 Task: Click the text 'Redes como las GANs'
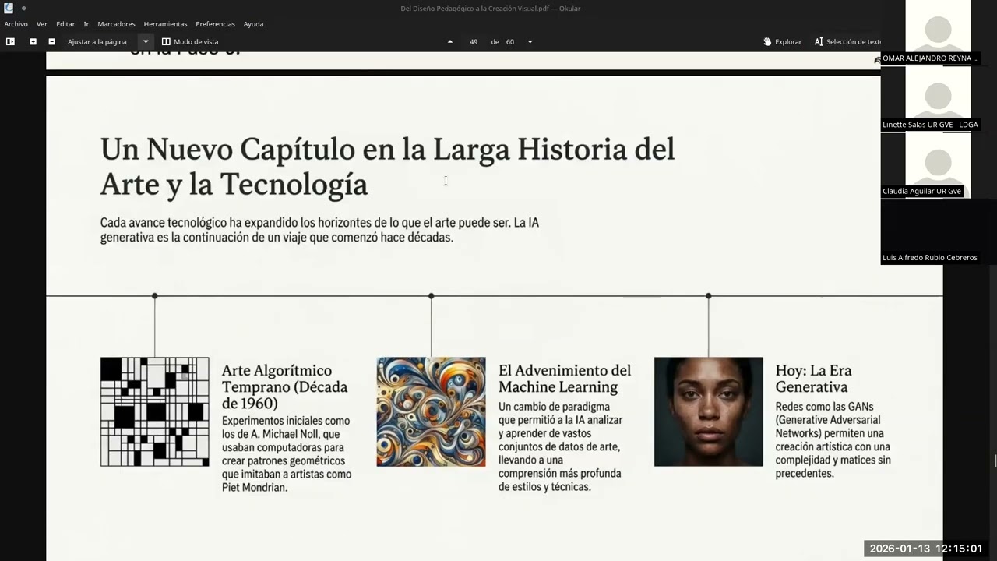pyautogui.click(x=824, y=407)
